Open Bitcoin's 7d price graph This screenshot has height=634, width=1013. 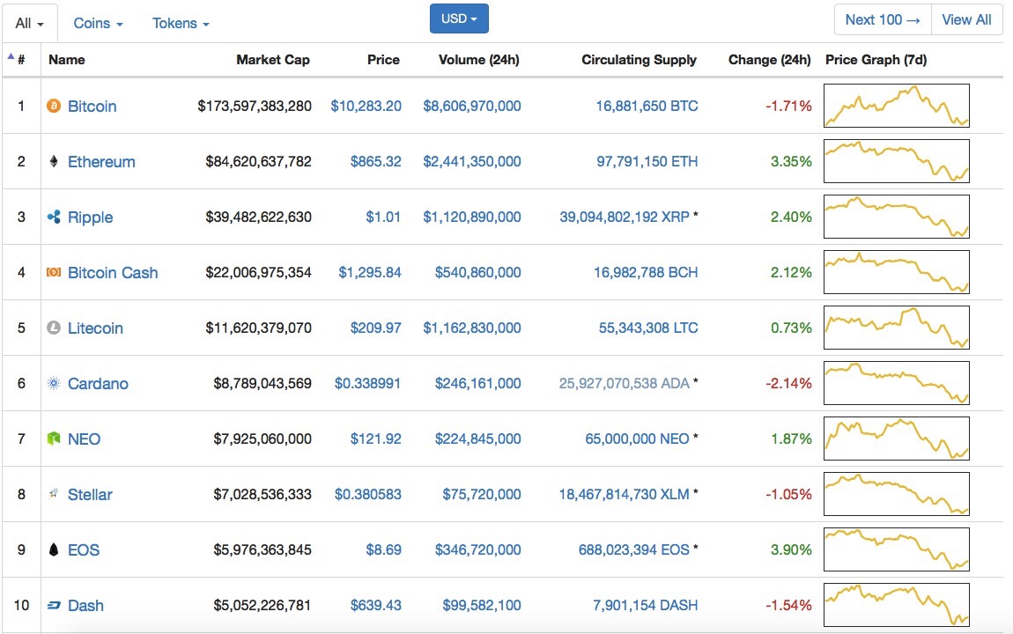pos(897,106)
